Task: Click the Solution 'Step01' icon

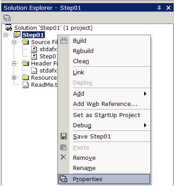Action: (x=8, y=28)
